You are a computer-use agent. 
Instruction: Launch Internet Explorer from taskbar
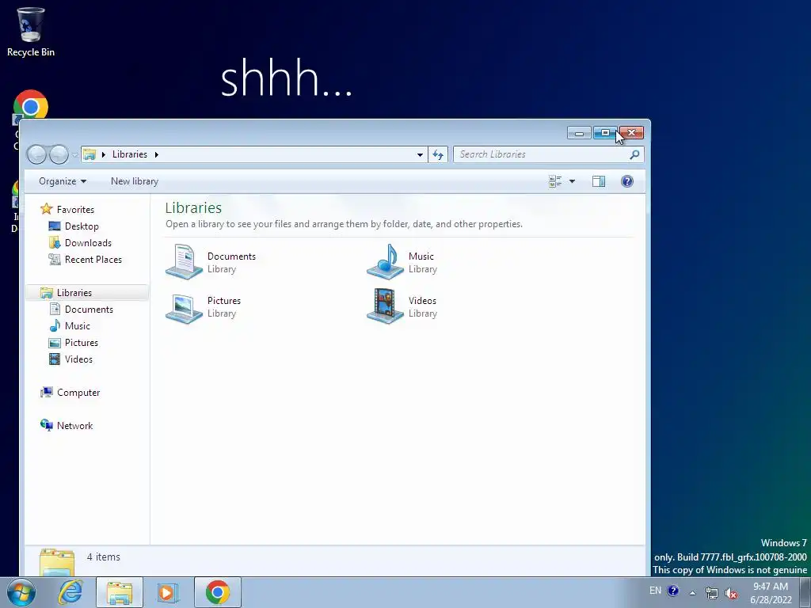click(x=70, y=592)
